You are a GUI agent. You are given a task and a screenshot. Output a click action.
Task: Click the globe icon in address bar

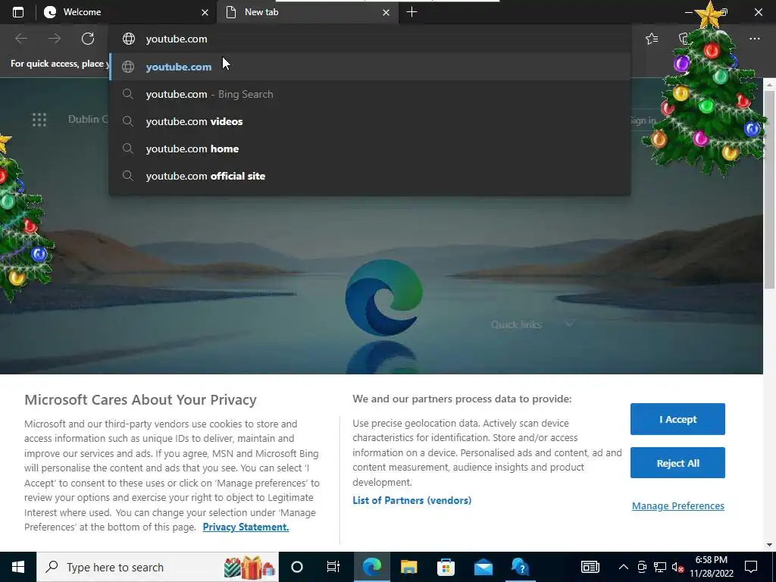[x=129, y=39]
